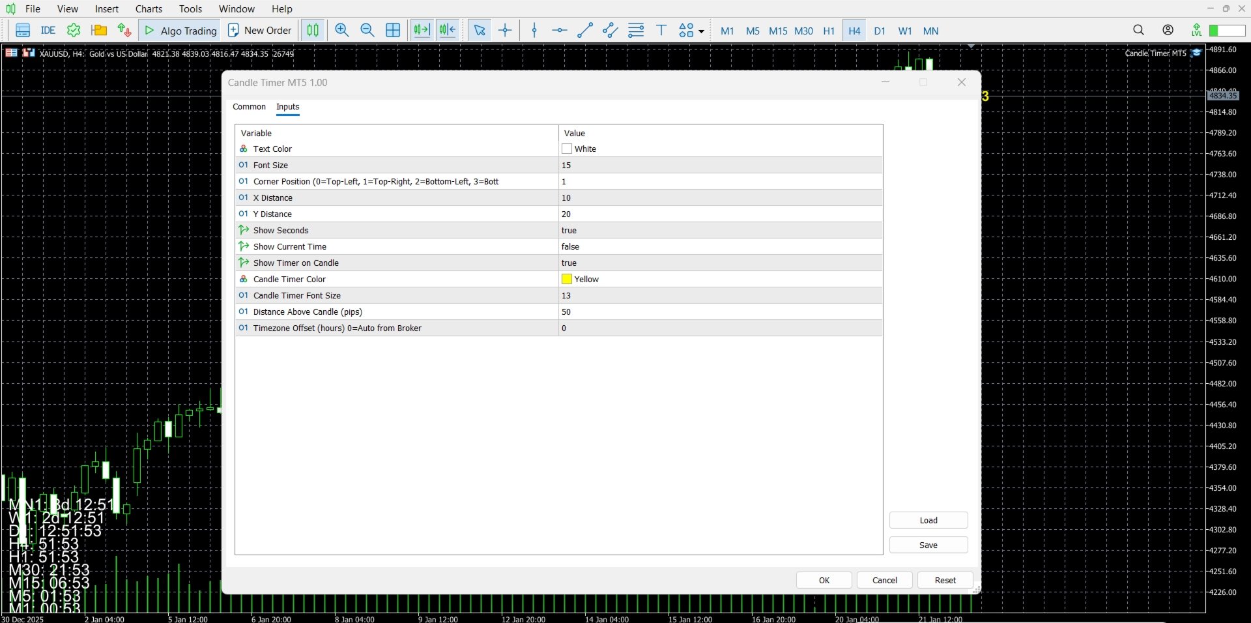Switch chart to M15 timeframe
Image resolution: width=1251 pixels, height=623 pixels.
coord(778,31)
